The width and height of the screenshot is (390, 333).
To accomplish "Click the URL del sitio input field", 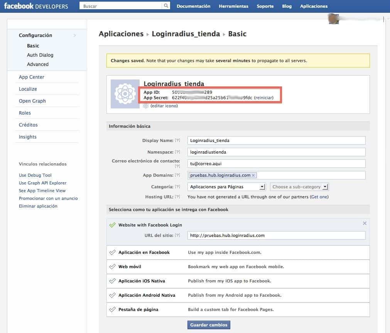I will pos(277,235).
